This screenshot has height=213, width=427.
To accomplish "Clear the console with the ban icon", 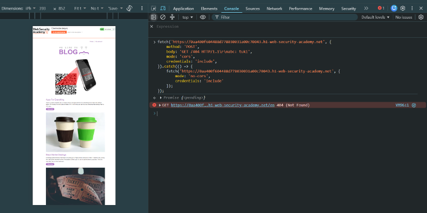I will pos(163,17).
